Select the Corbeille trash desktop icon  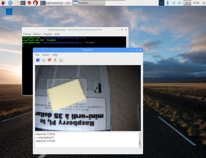pyautogui.click(x=9, y=13)
